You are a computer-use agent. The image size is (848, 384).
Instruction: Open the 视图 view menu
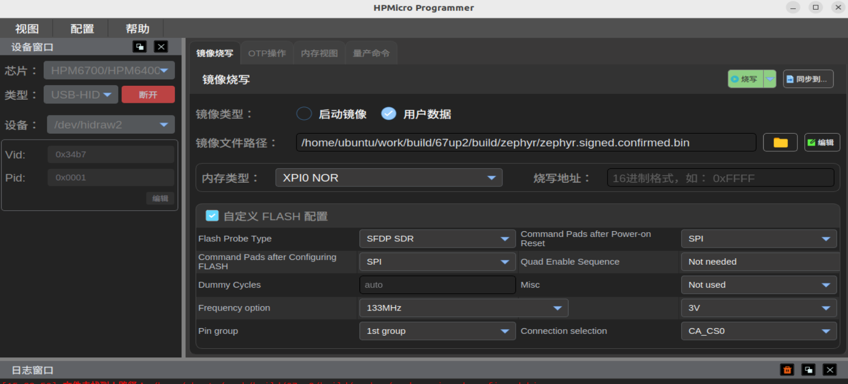[27, 29]
